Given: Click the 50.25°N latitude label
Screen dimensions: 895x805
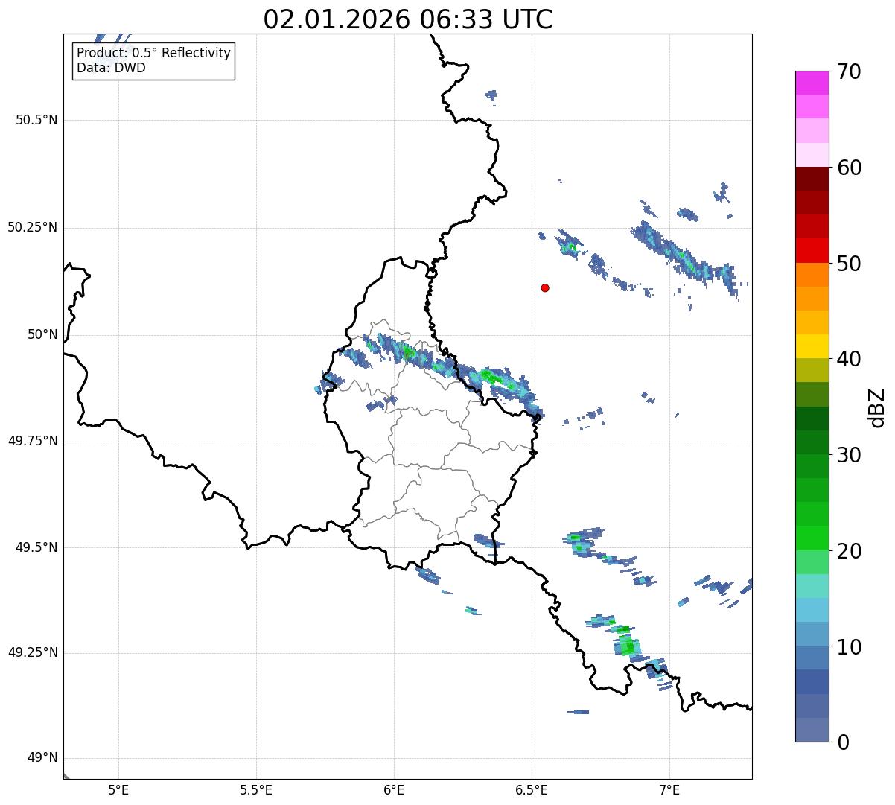Looking at the screenshot, I should pos(33,227).
